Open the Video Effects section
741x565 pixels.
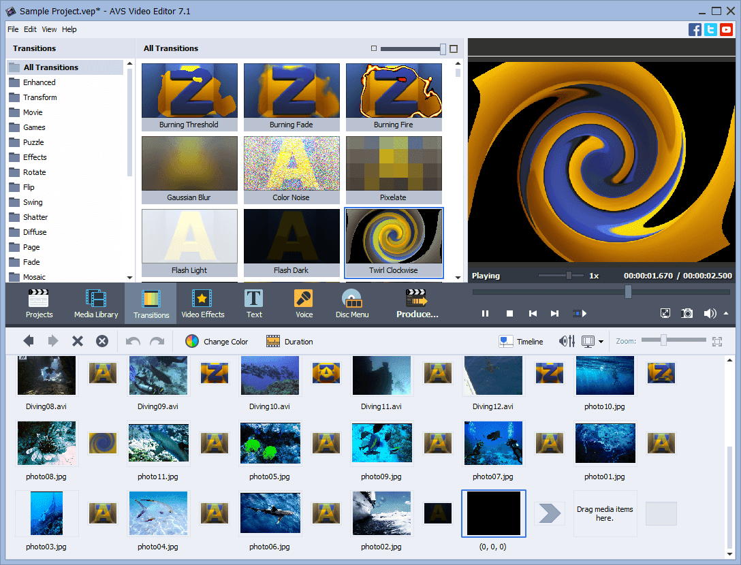coord(202,304)
